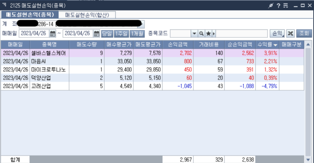Click the scrollbar up arrow
314x163 pixels.
tap(308, 45)
